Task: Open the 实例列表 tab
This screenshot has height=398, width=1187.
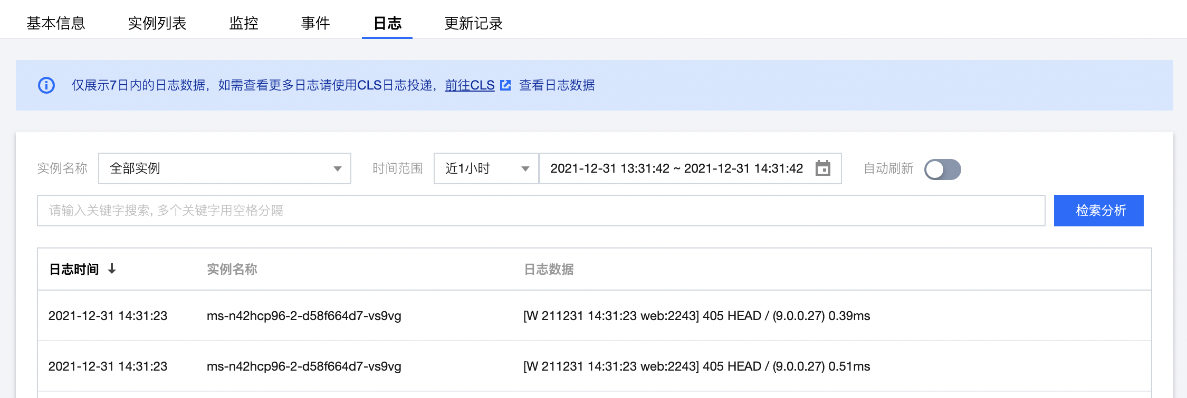Action: pos(157,23)
